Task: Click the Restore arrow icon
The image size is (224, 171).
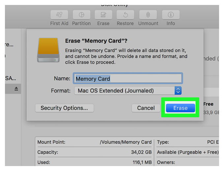Action: click(125, 15)
